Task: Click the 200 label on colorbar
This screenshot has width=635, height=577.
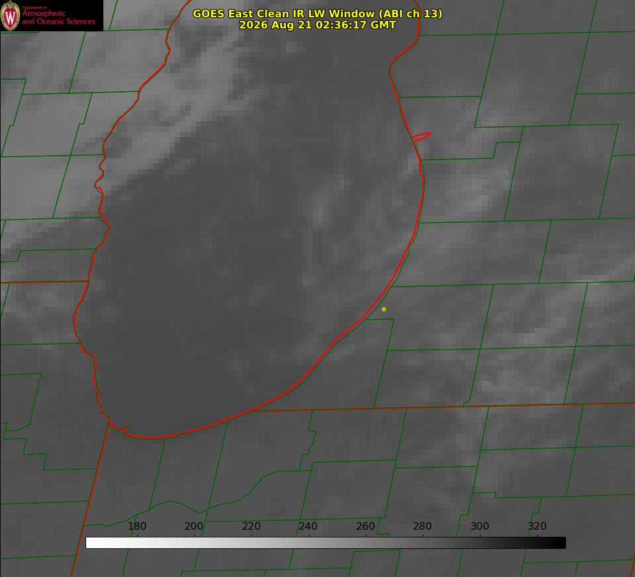Action: tap(194, 526)
